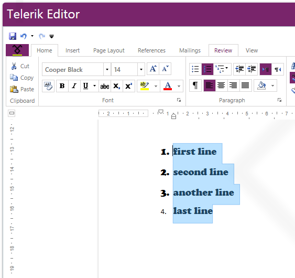Select Right-to-Left text direction icon
295x278 pixels.
tap(278, 69)
